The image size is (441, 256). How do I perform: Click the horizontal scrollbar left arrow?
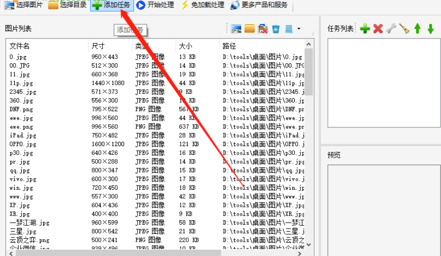[11, 253]
